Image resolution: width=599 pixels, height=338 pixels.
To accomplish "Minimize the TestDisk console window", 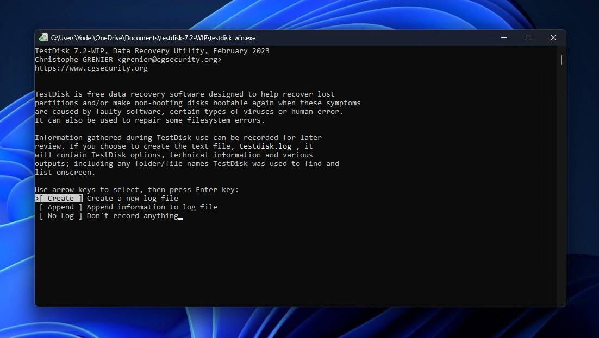I will 504,37.
